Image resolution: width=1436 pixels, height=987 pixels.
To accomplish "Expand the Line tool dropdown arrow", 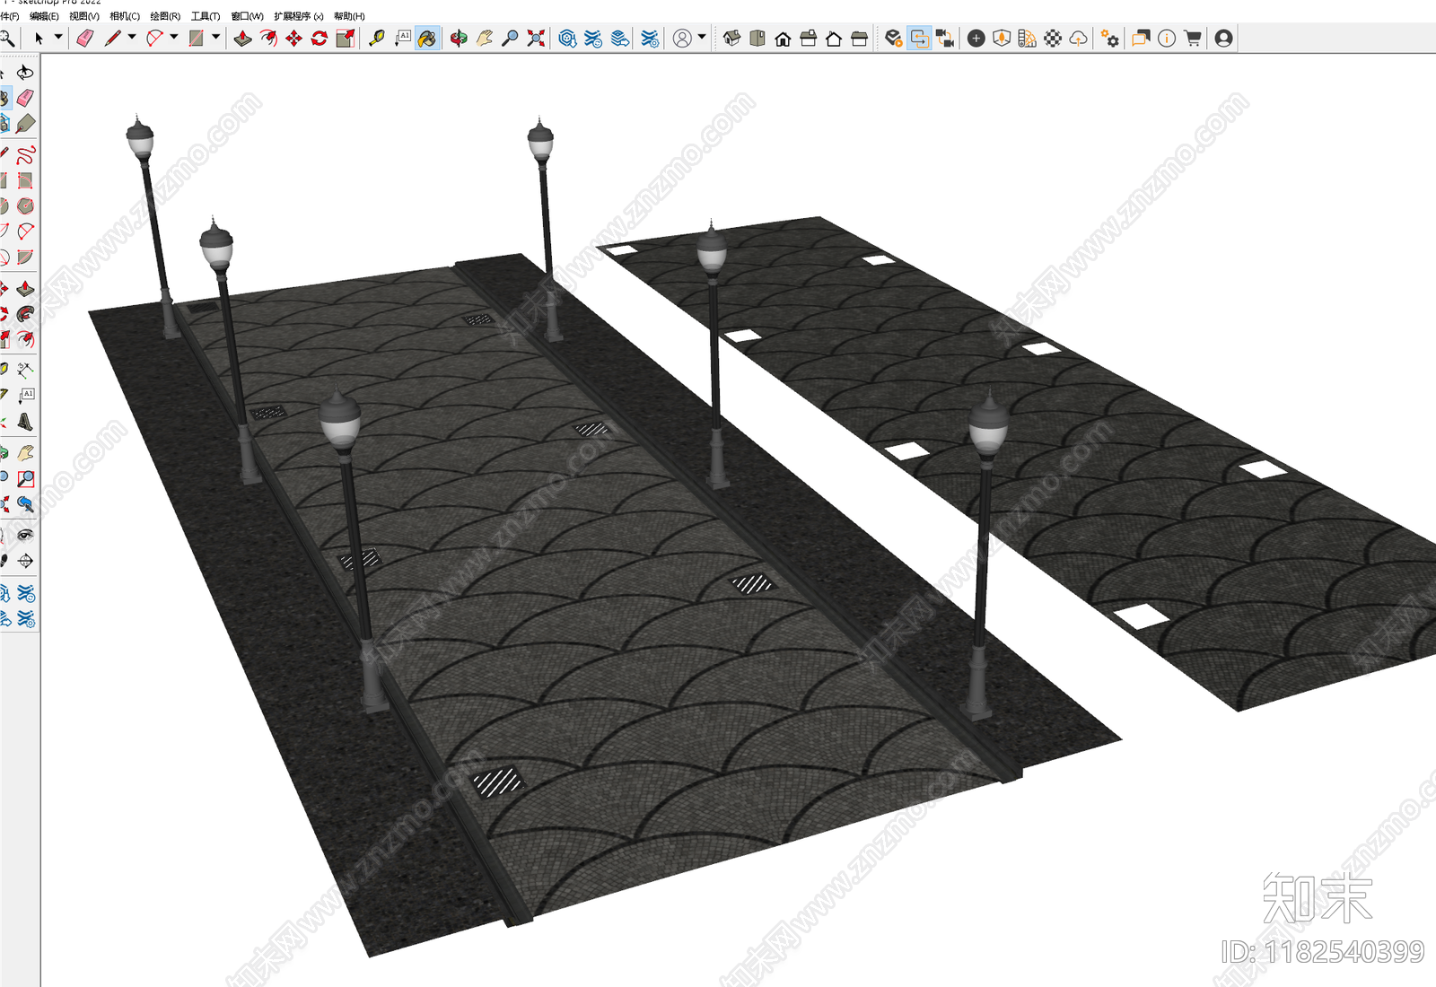I will [132, 37].
